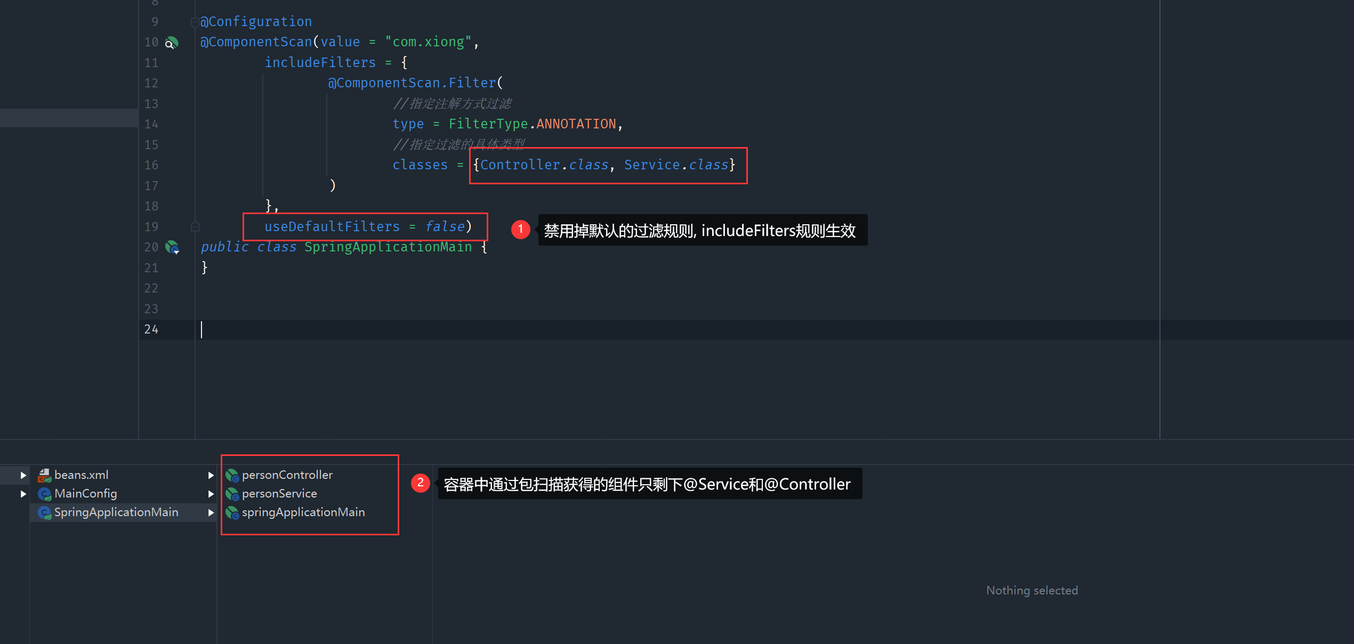Image resolution: width=1354 pixels, height=644 pixels.
Task: Expand the arrow left of beans.xml
Action: pos(23,475)
